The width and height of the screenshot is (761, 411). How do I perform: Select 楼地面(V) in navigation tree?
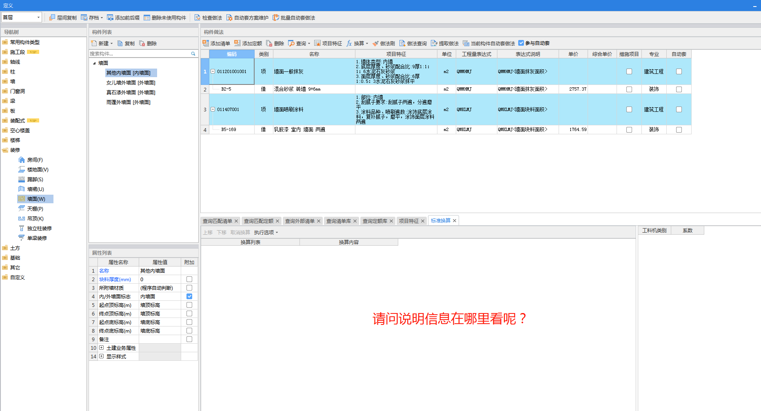click(33, 170)
